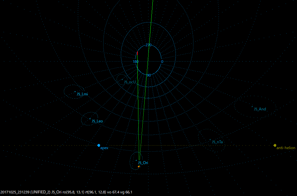Click the yellow anti-helion diamond marker
The width and height of the screenshot is (297, 196).
275,146
